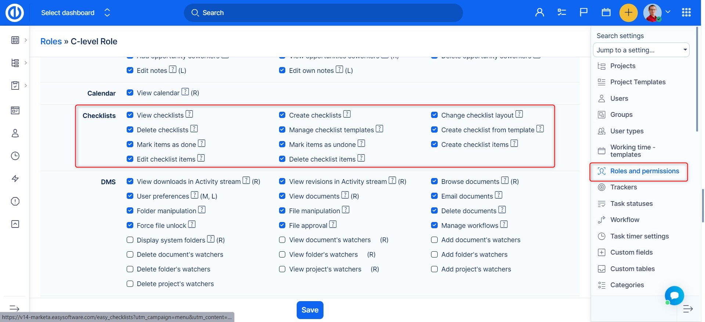Open the calendar icon in top bar
Screen dimensions: 705x322
coord(606,13)
